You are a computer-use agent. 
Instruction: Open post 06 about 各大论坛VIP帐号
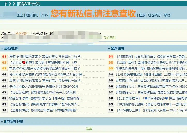tap(43, 87)
